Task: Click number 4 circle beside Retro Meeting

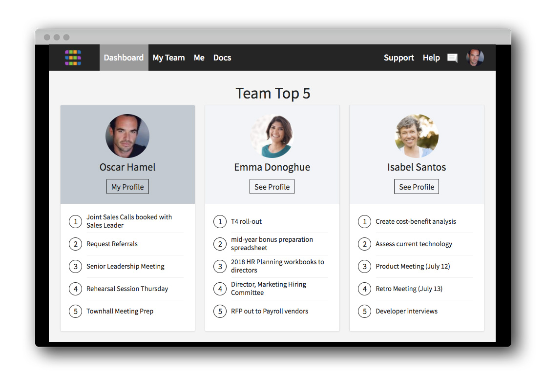Action: (365, 289)
